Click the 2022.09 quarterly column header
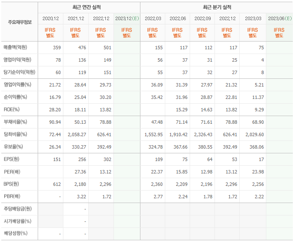 203,18
